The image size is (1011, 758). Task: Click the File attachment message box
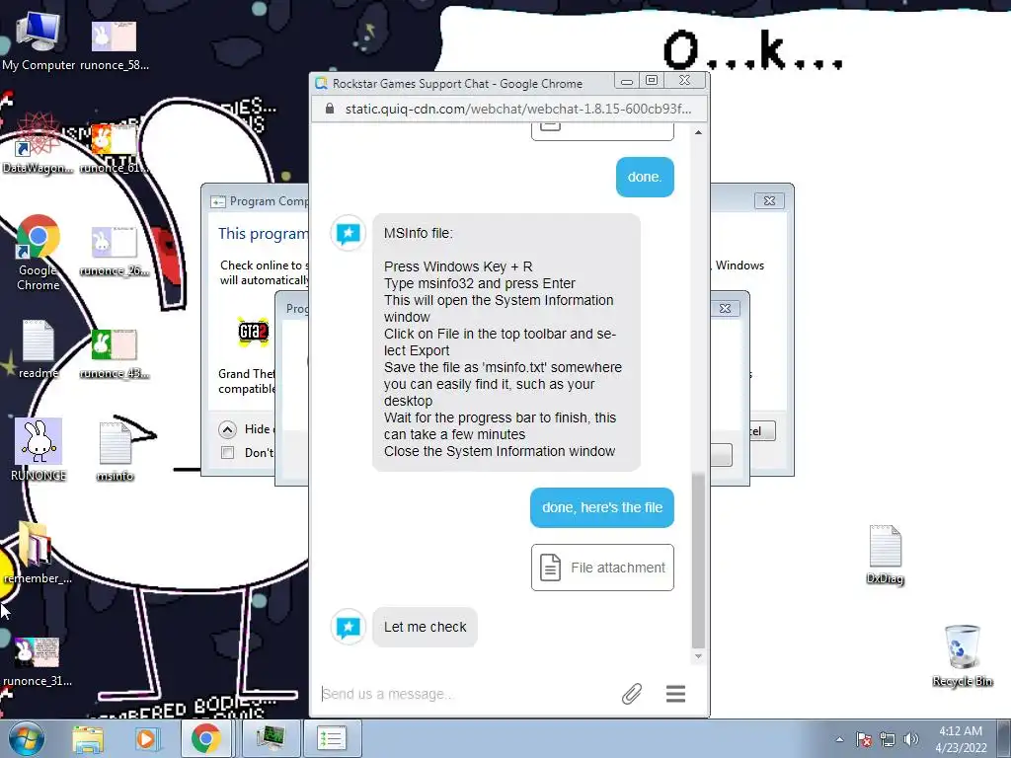(602, 568)
